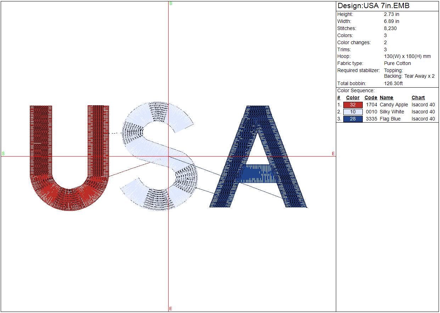Click the Candy Apple thread name
This screenshot has width=440, height=313.
coord(394,105)
